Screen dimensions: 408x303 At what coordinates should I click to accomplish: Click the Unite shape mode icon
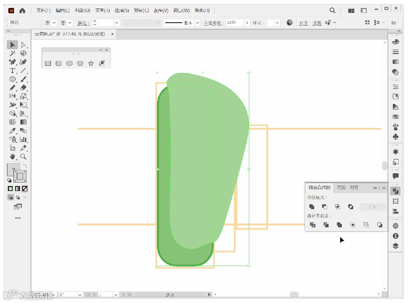[x=312, y=207]
